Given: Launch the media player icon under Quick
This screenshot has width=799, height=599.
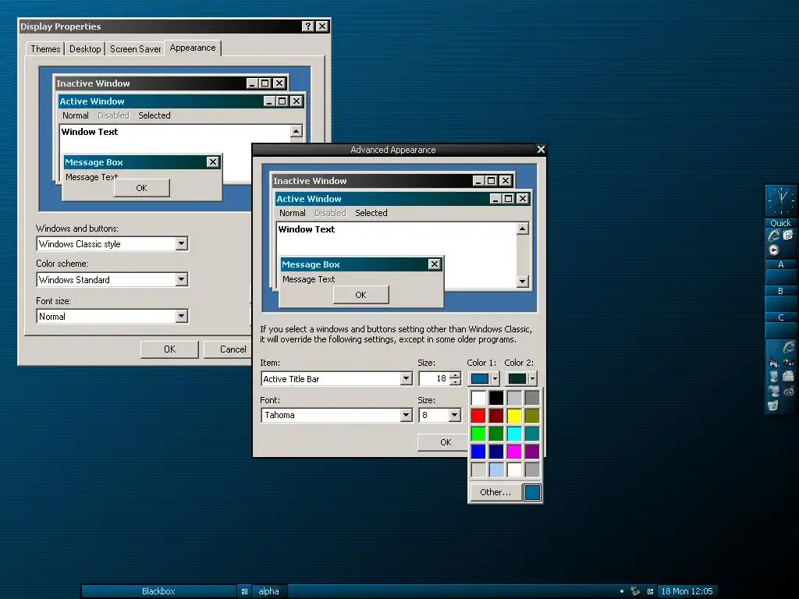Looking at the screenshot, I should tap(774, 250).
